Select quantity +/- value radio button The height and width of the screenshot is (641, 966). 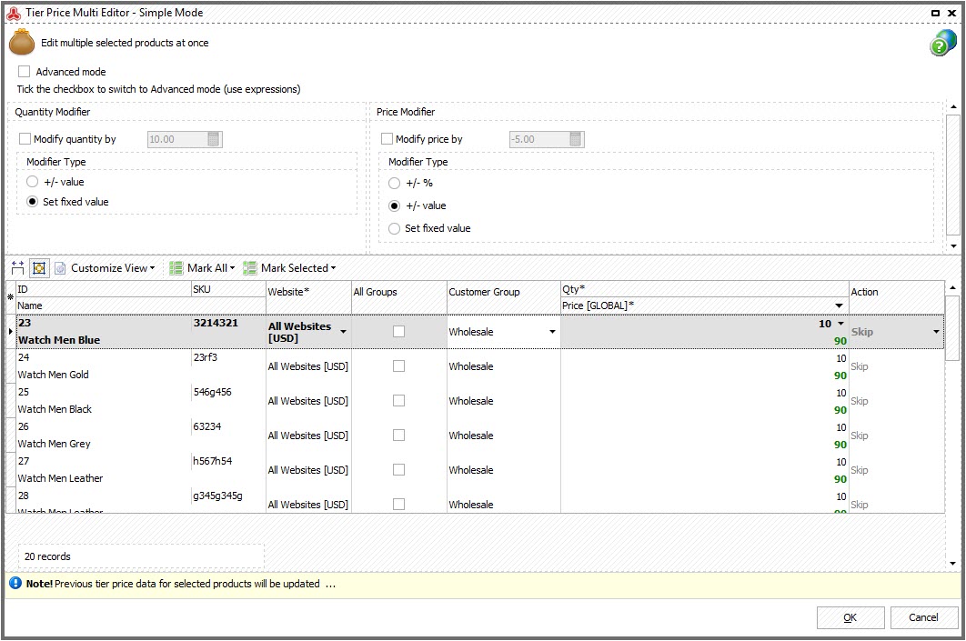pos(32,182)
